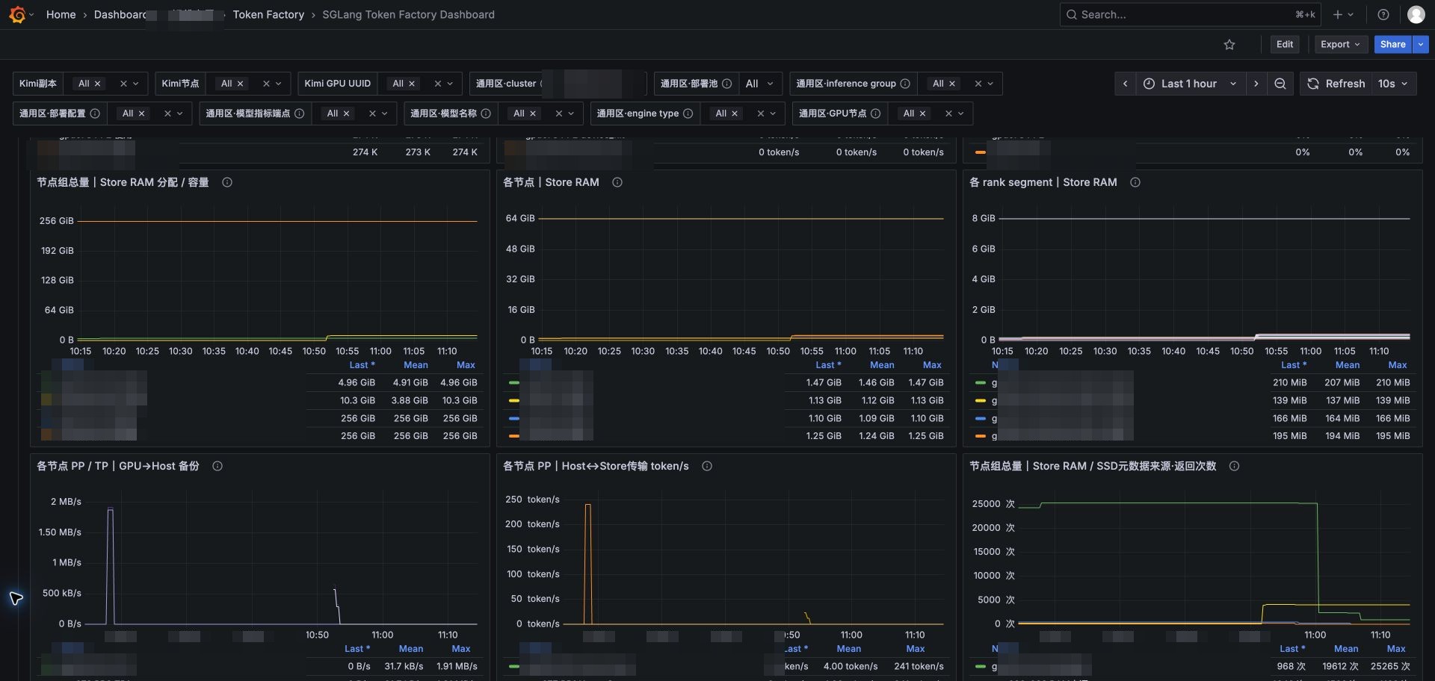Show info icon for 通用区·engine type variable
Screen dimensions: 1435x681
point(688,113)
